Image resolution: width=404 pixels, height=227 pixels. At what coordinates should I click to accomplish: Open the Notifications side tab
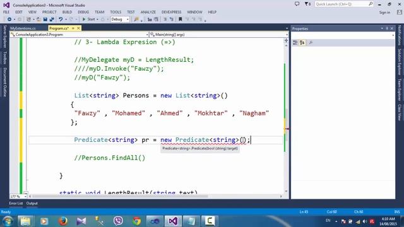(400, 35)
